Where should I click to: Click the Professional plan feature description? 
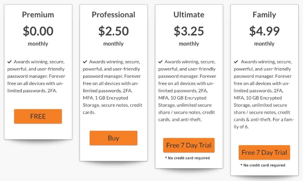(x=113, y=87)
